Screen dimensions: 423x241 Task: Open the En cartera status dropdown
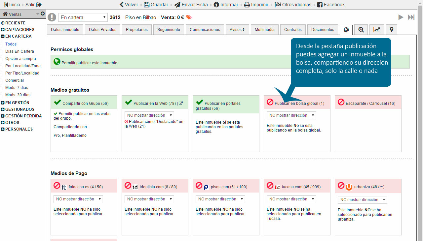[x=83, y=17]
